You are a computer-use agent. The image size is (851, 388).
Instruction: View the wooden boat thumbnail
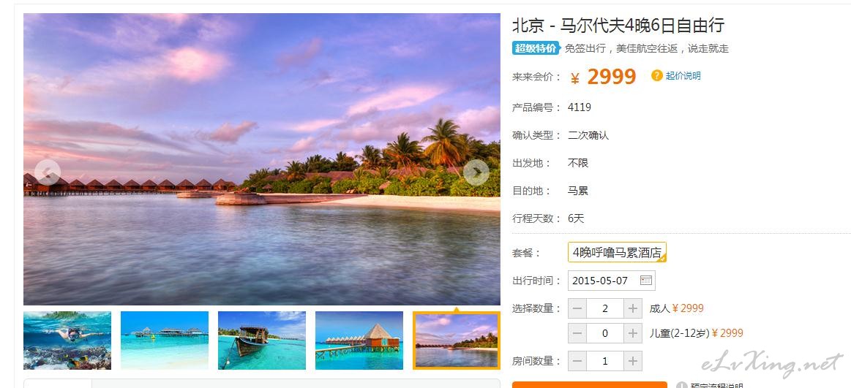(262, 341)
